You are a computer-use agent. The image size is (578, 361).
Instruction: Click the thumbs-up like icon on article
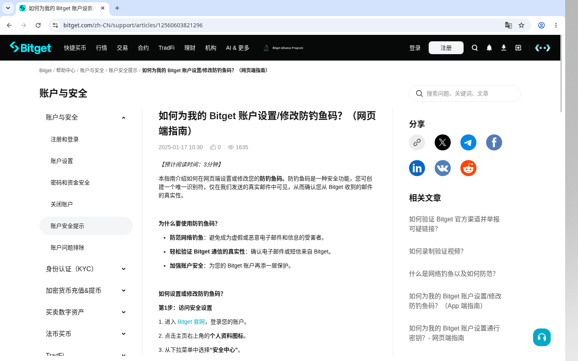coord(213,147)
